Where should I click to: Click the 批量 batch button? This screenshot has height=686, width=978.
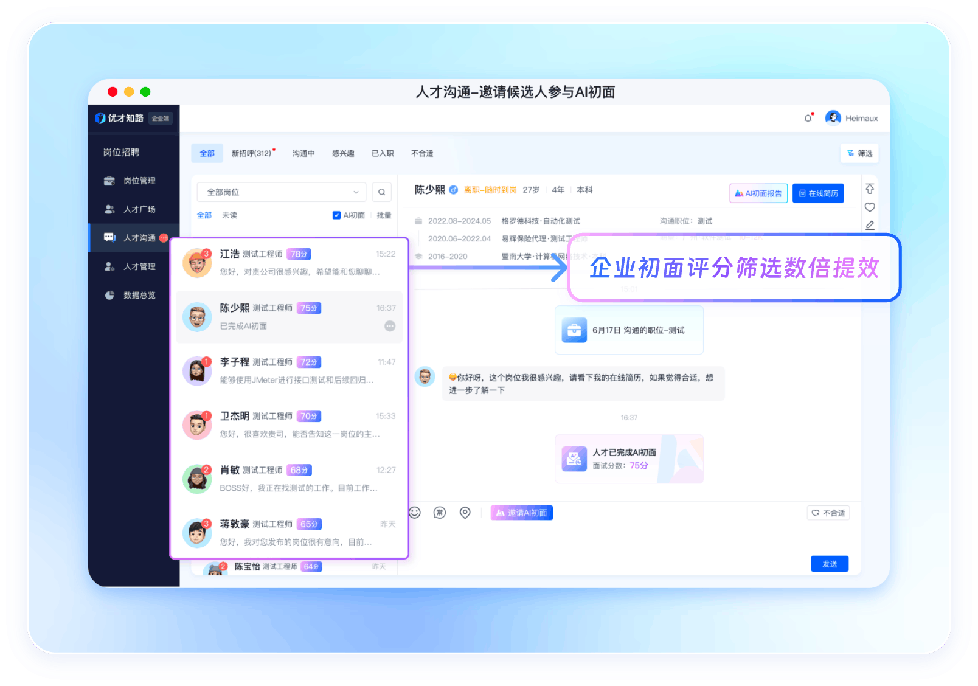(x=384, y=215)
